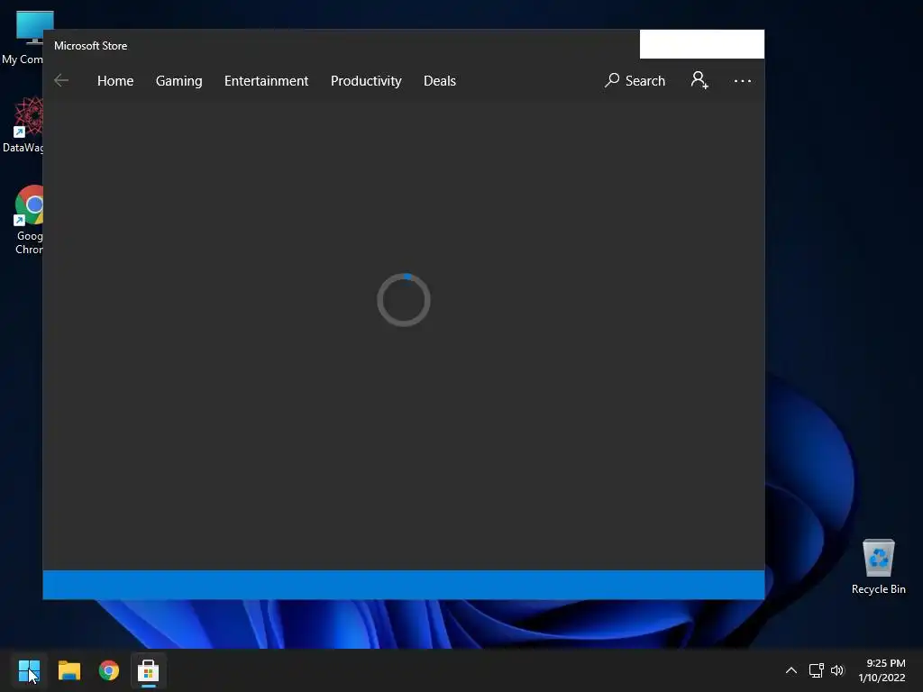Screen dimensions: 923x692
Task: Go back with the Store back arrow
Action: click(x=61, y=80)
